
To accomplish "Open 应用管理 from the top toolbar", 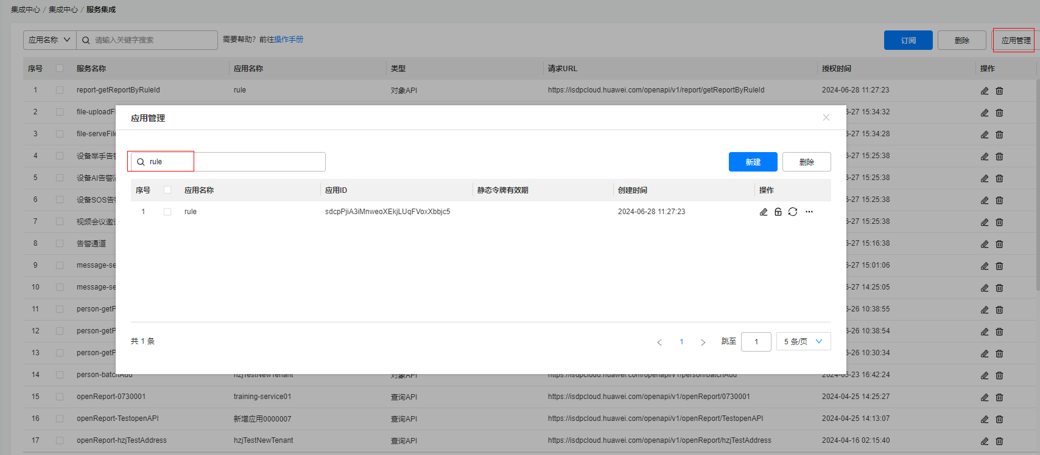I will [1016, 40].
